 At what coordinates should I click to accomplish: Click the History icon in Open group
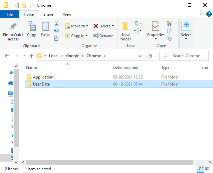coord(169,38)
